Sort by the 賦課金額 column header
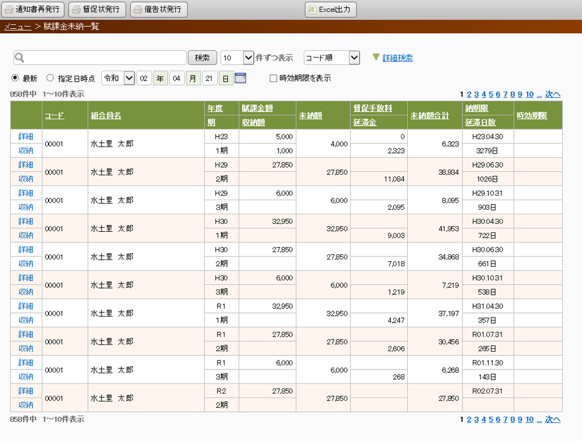 click(257, 108)
